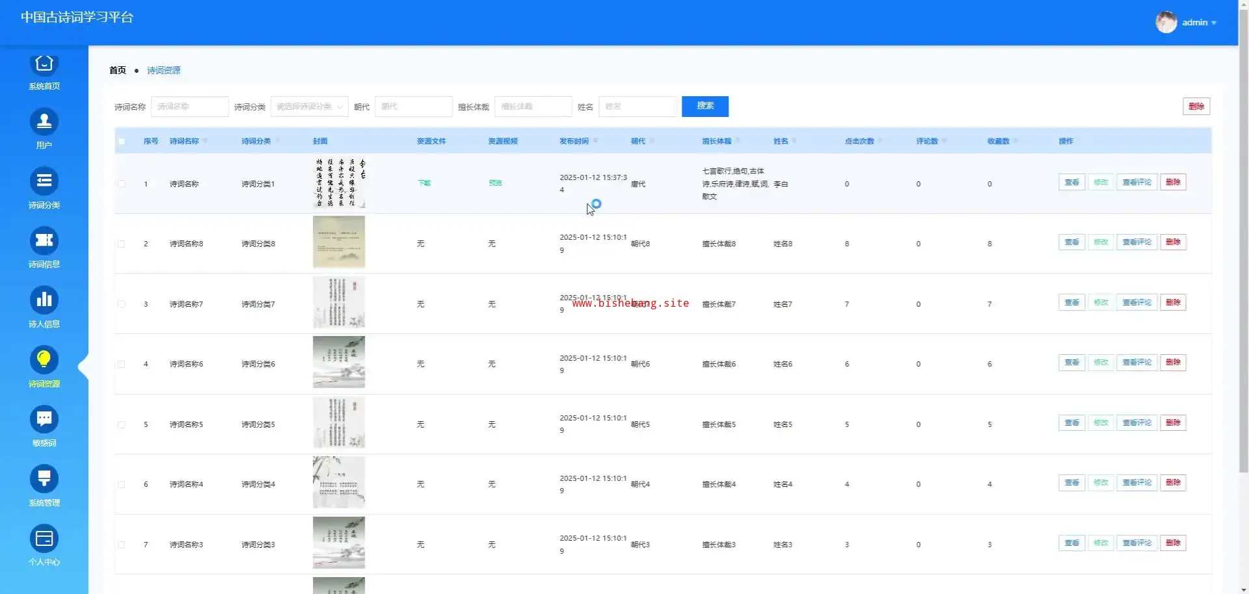
Task: Open the 敏感词 chat bubble icon
Action: click(44, 420)
